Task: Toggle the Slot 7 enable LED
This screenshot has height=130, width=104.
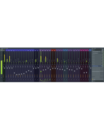Action: coord(103,61)
